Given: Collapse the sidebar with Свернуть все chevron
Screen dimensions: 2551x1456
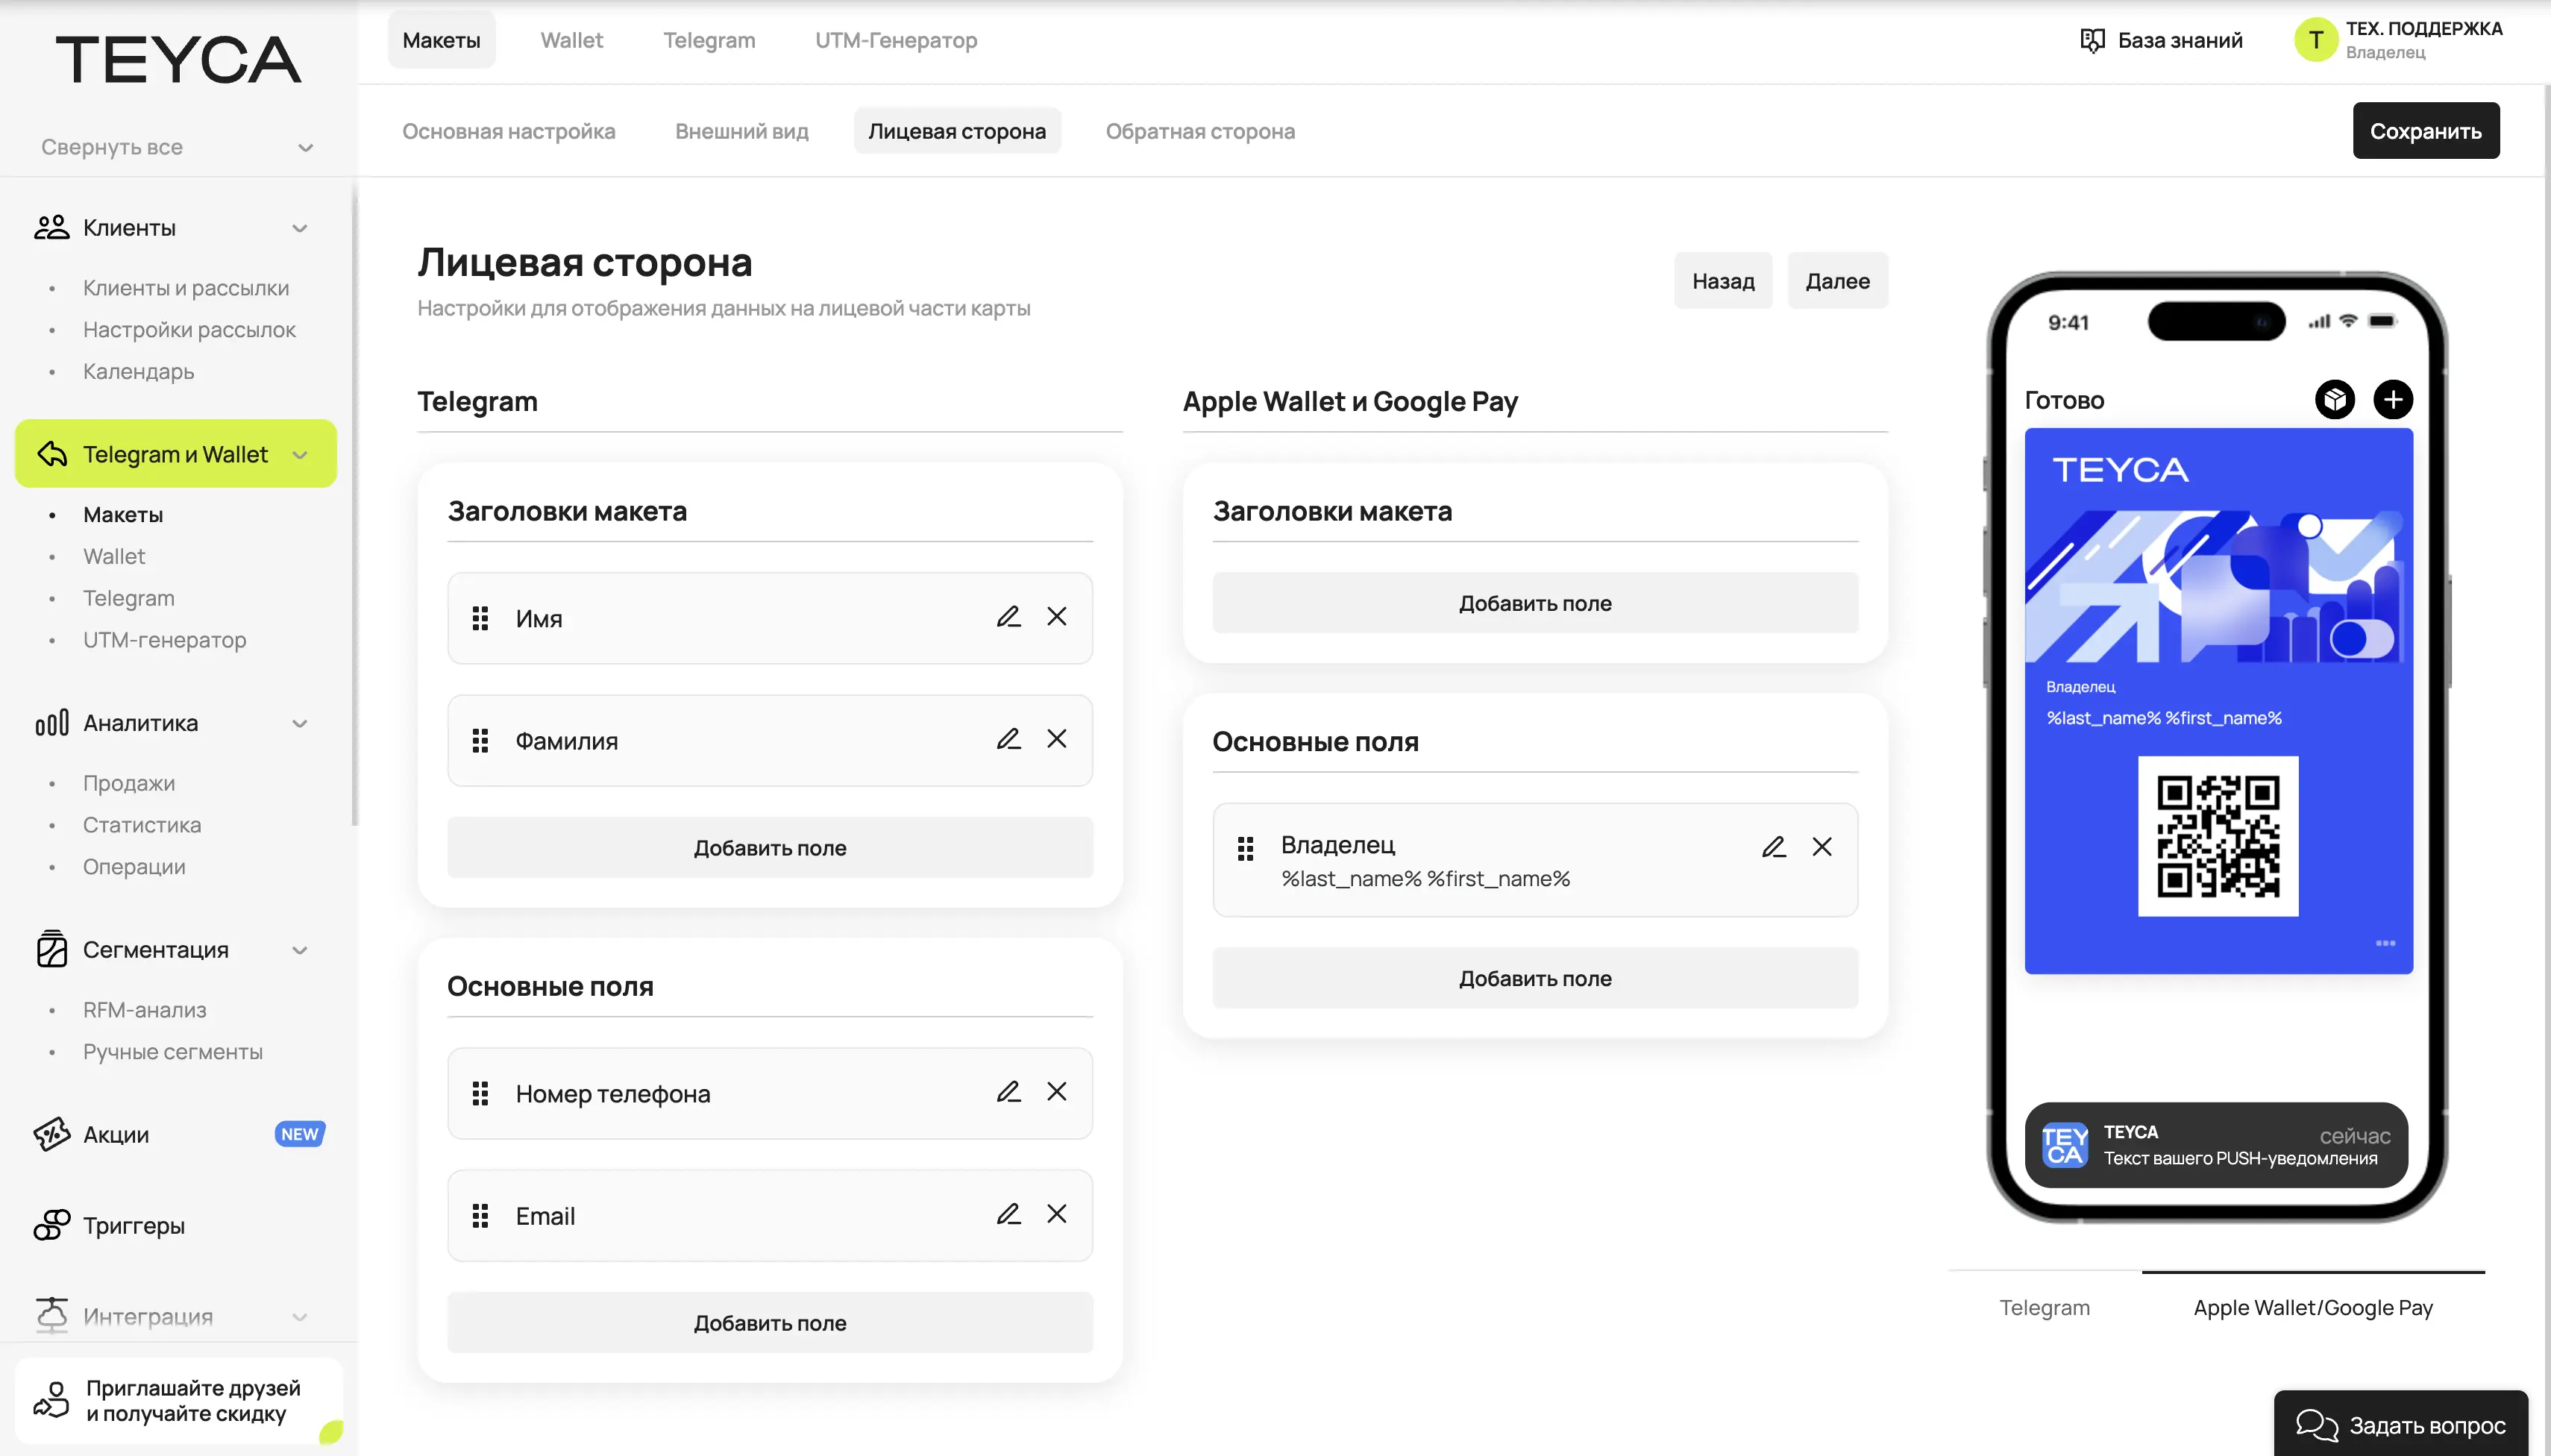Looking at the screenshot, I should click(x=305, y=147).
